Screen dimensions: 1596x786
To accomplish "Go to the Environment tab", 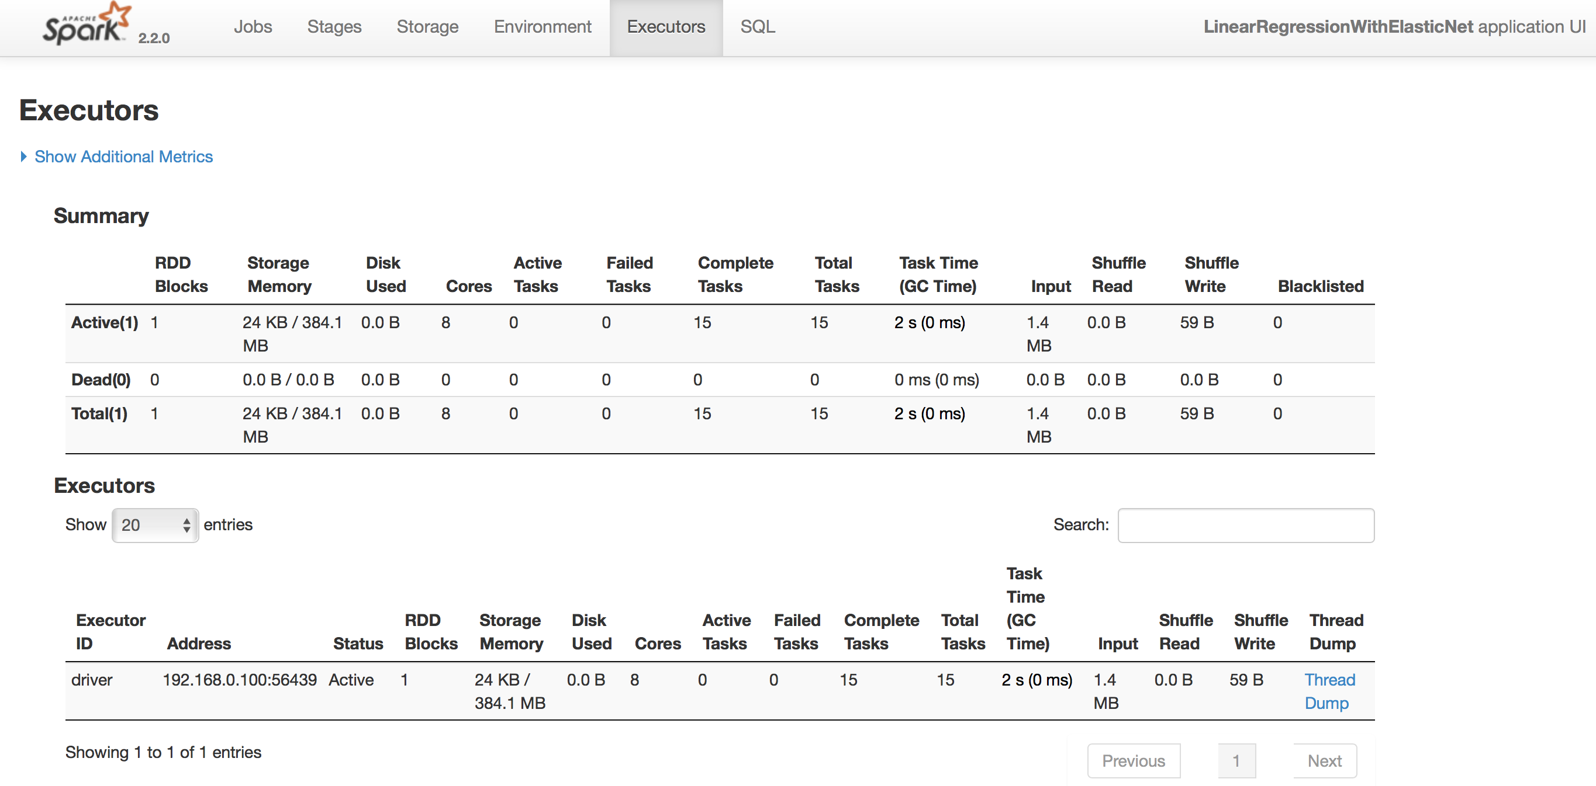I will point(542,27).
